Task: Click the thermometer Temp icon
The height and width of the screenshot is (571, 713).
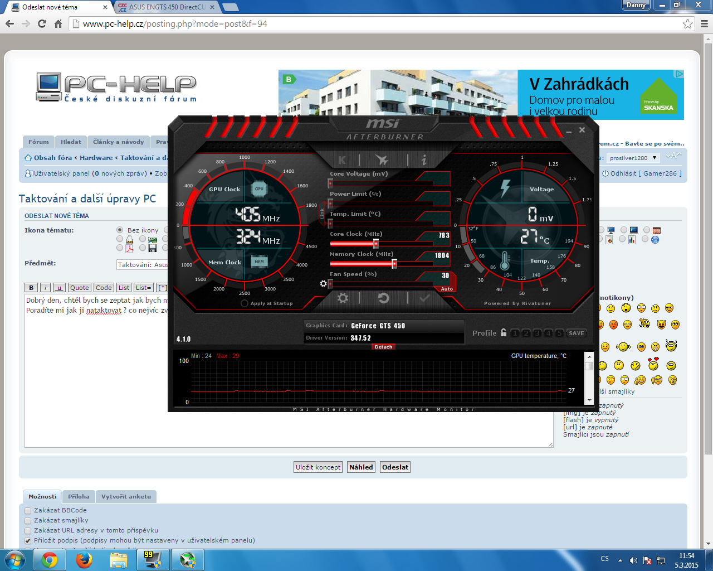Action: [x=505, y=260]
